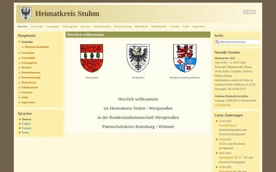Open the Festschriften link under Letzte Änderungen

tap(226, 126)
